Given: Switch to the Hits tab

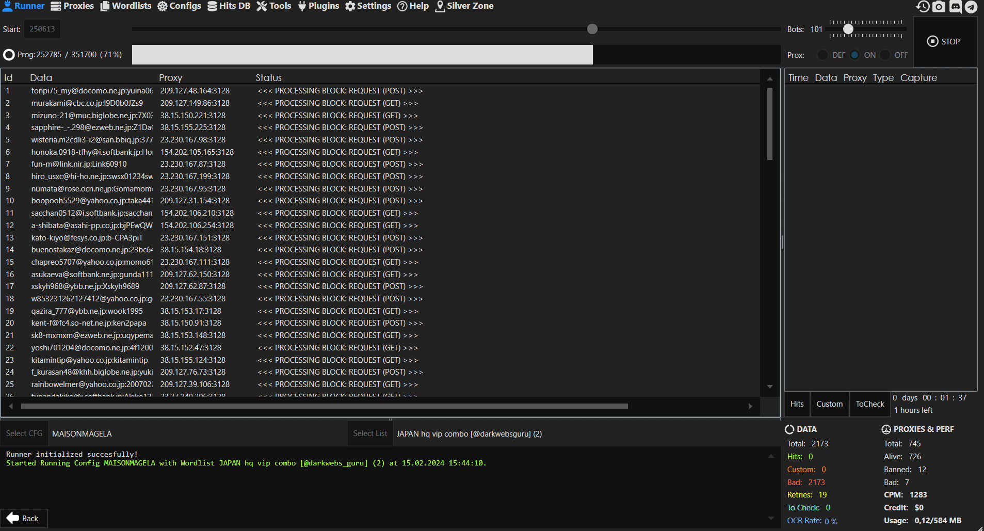Looking at the screenshot, I should (797, 404).
